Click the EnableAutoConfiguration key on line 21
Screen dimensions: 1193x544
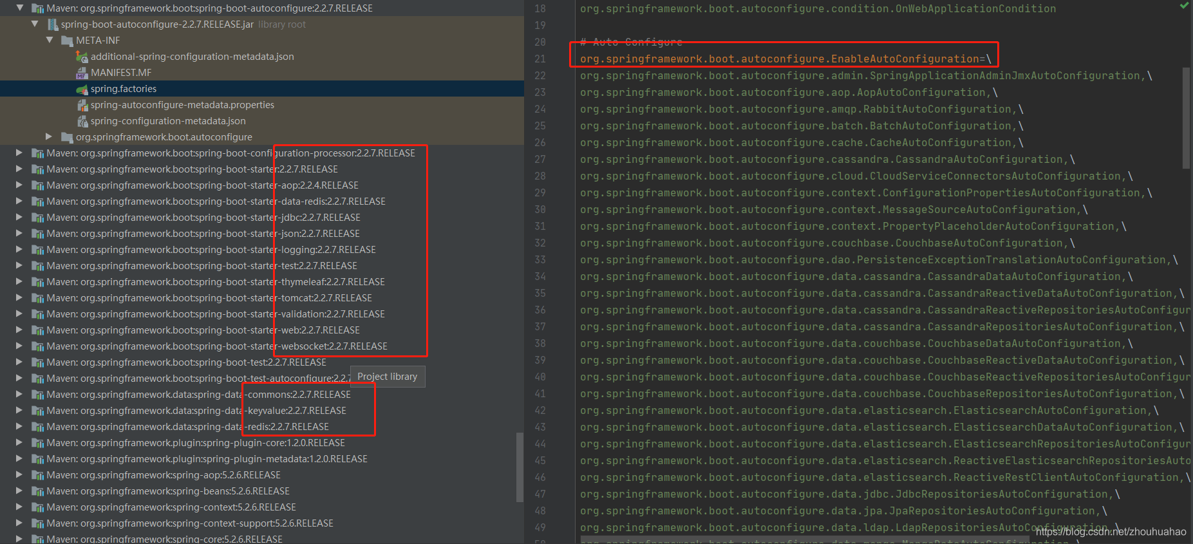click(779, 59)
